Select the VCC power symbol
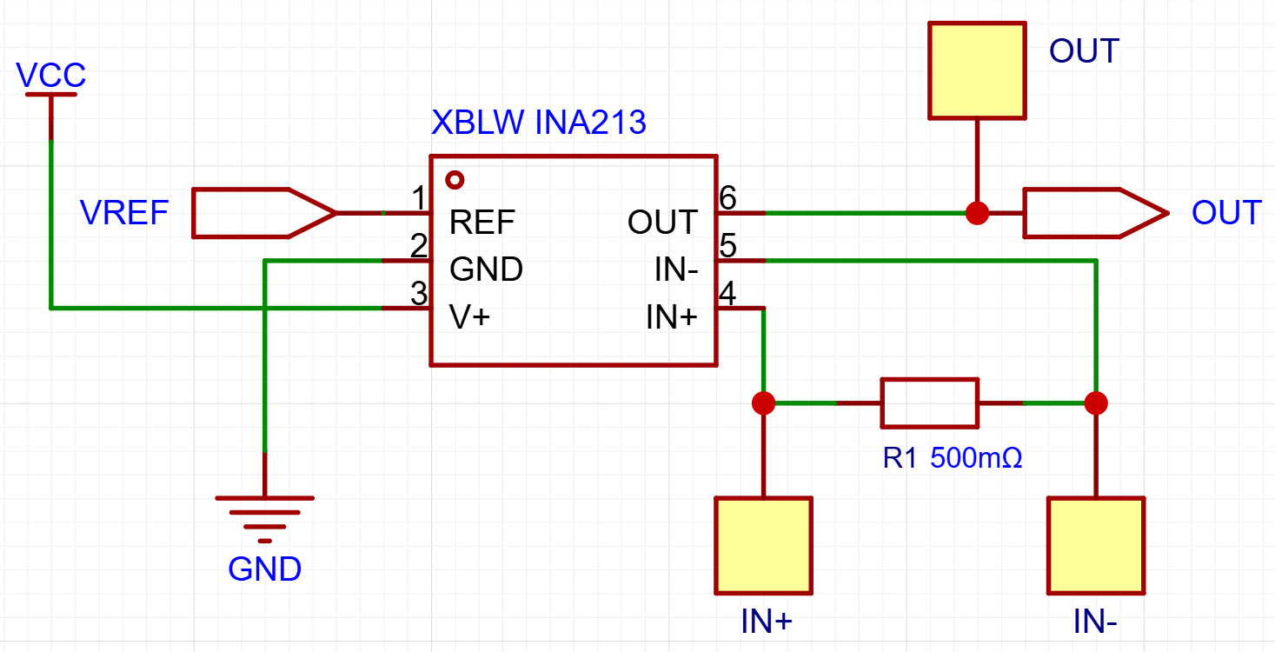The width and height of the screenshot is (1275, 652). pyautogui.click(x=50, y=116)
